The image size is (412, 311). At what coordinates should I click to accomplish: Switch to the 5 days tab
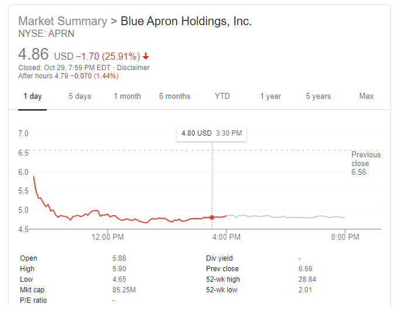pos(80,96)
